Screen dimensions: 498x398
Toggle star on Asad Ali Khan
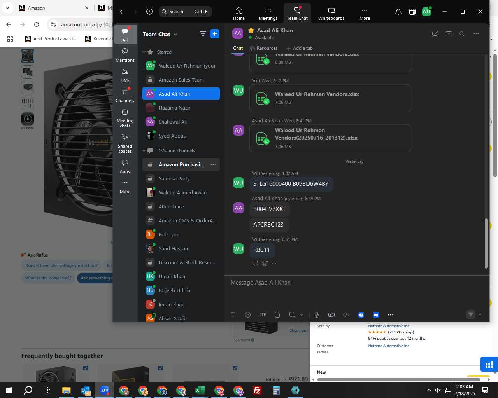(251, 30)
